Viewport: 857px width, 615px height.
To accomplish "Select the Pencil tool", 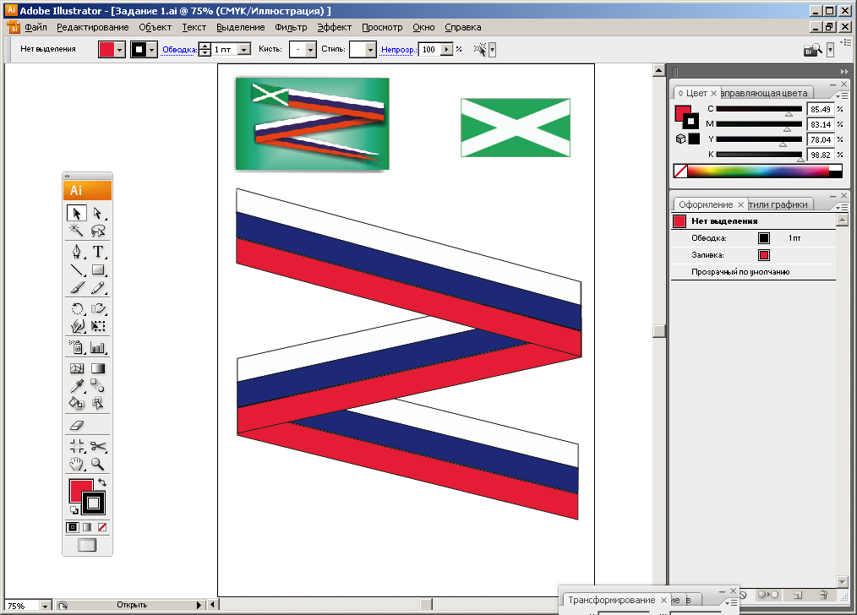I will (x=98, y=287).
